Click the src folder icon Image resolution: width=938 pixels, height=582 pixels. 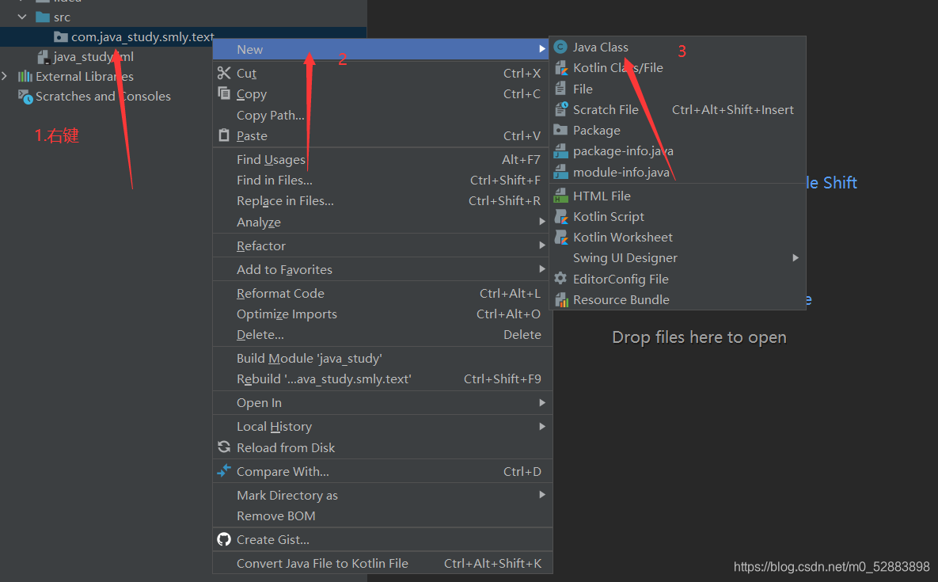[43, 17]
